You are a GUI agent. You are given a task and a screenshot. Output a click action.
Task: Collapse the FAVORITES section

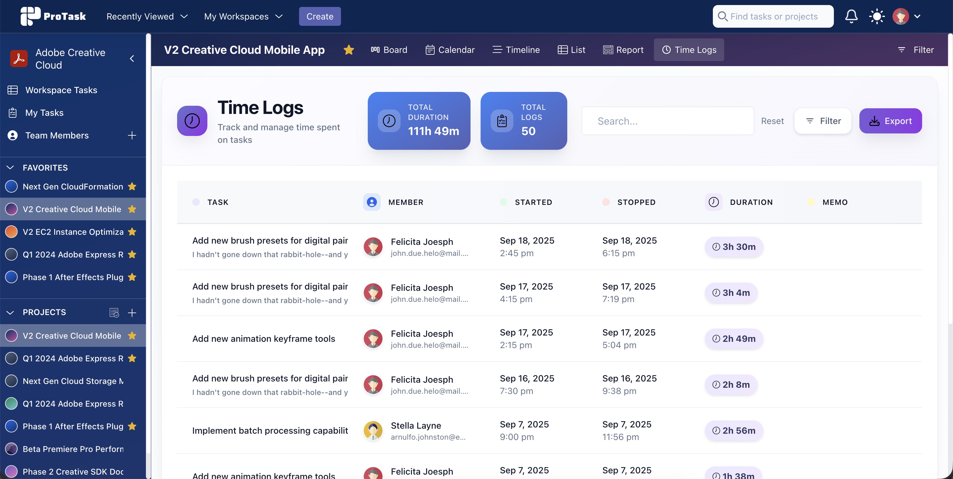[10, 168]
